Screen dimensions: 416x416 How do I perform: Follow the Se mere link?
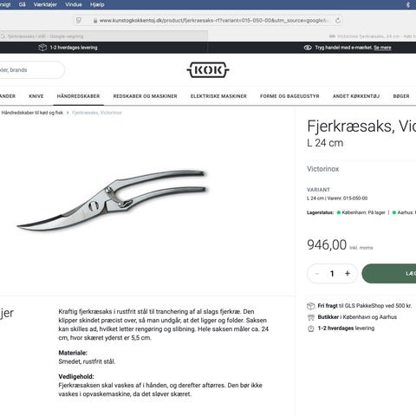382,48
